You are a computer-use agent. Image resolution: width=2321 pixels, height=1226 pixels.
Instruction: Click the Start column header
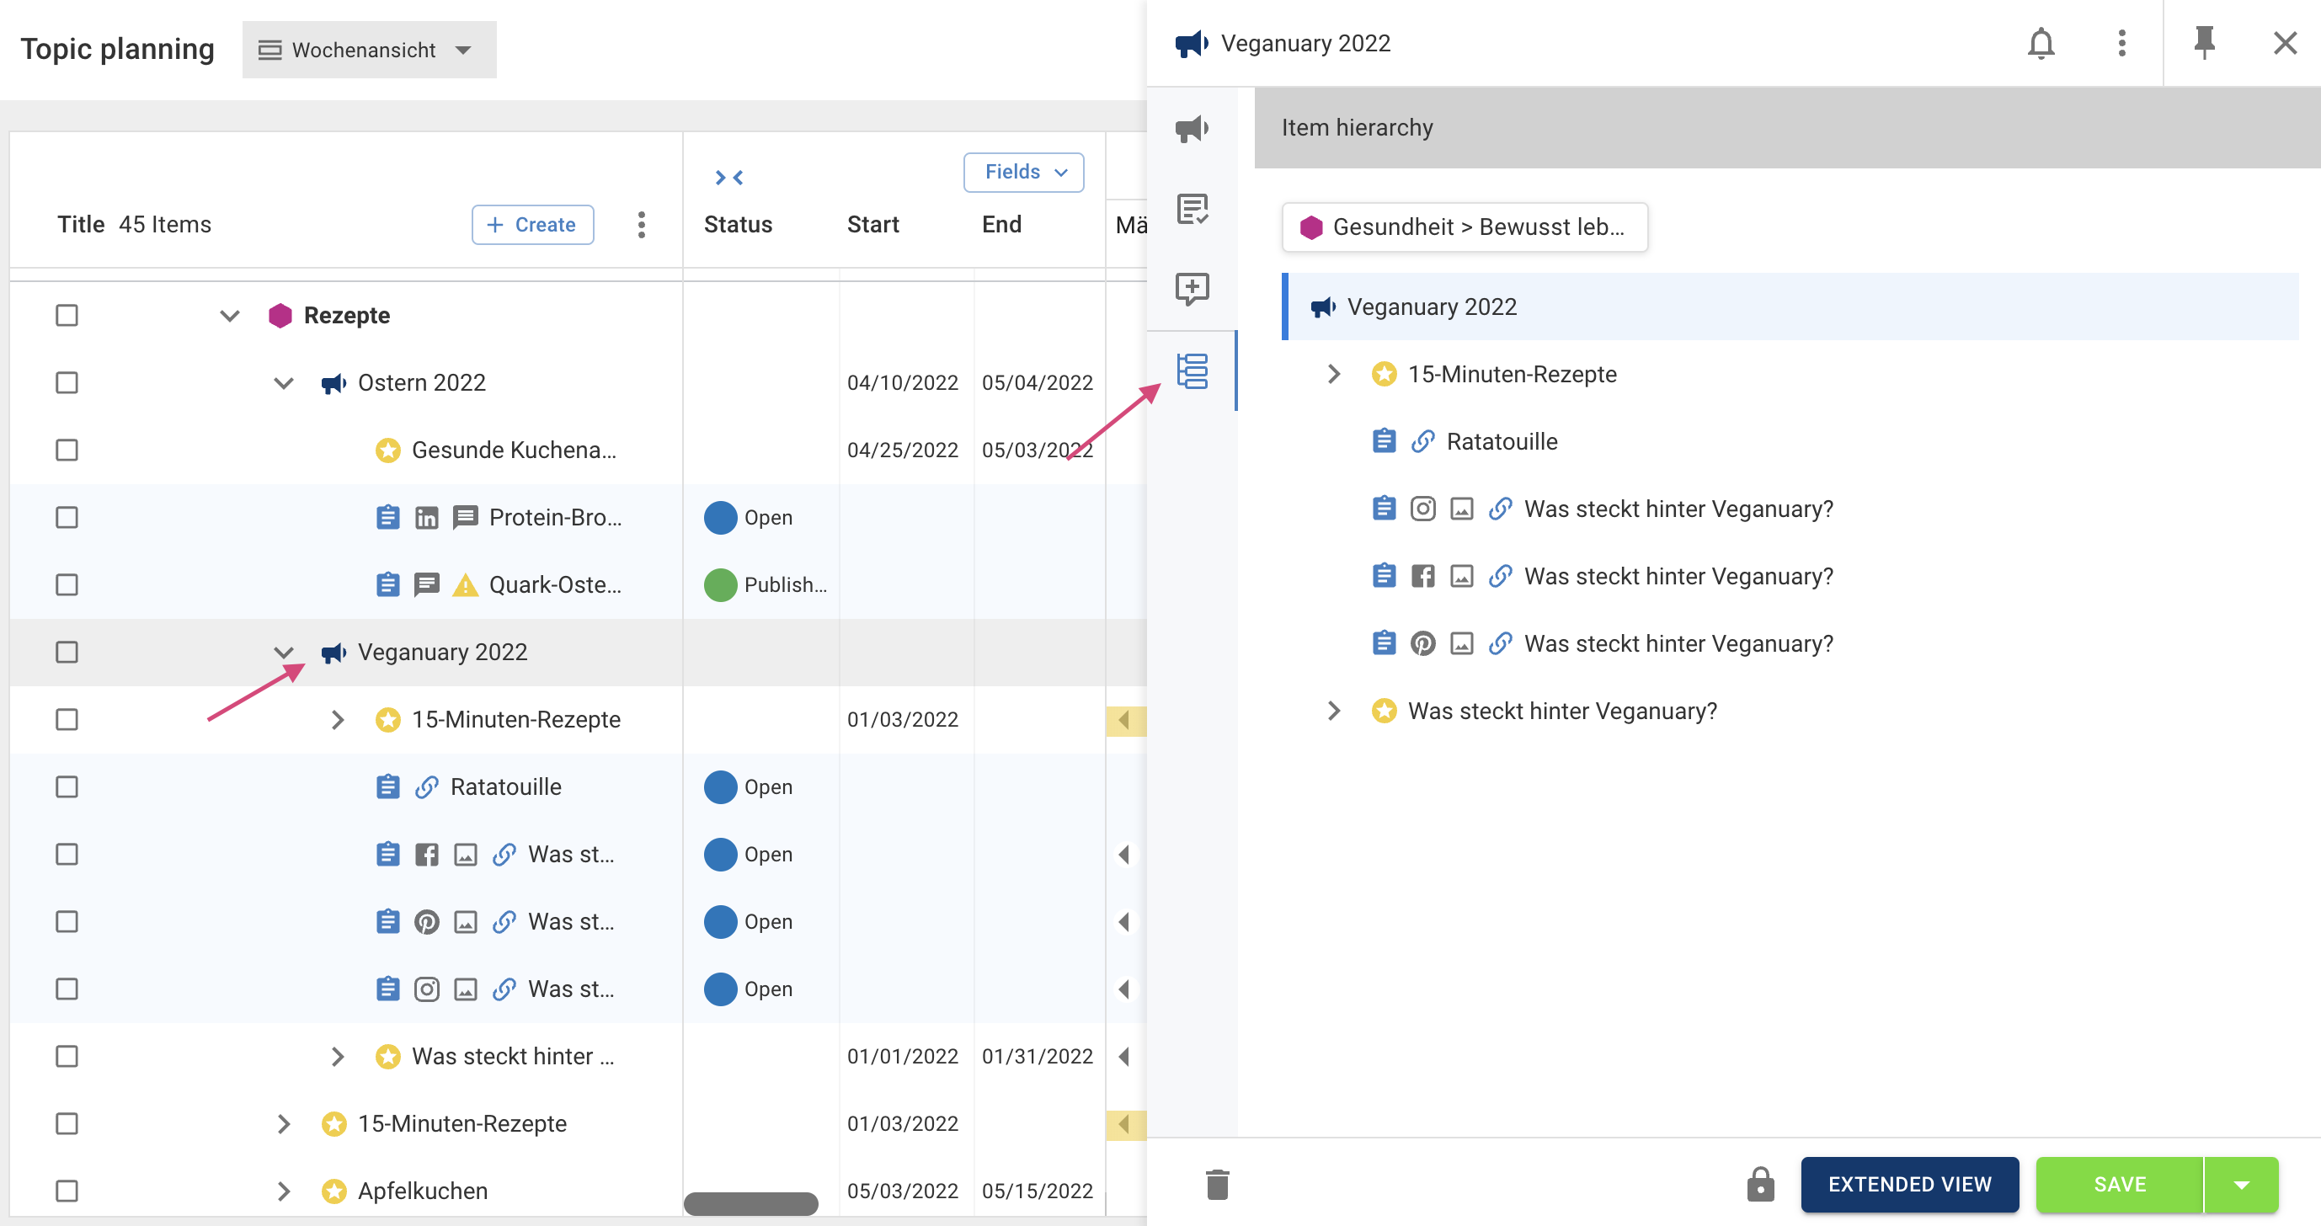873,224
